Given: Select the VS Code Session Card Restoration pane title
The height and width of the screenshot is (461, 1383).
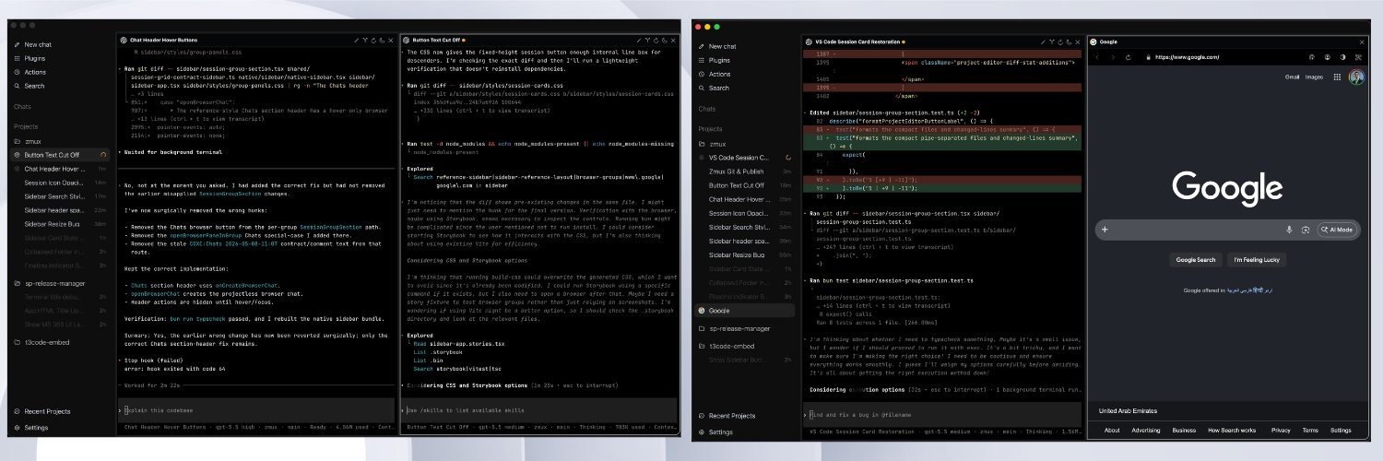Looking at the screenshot, I should pos(857,41).
